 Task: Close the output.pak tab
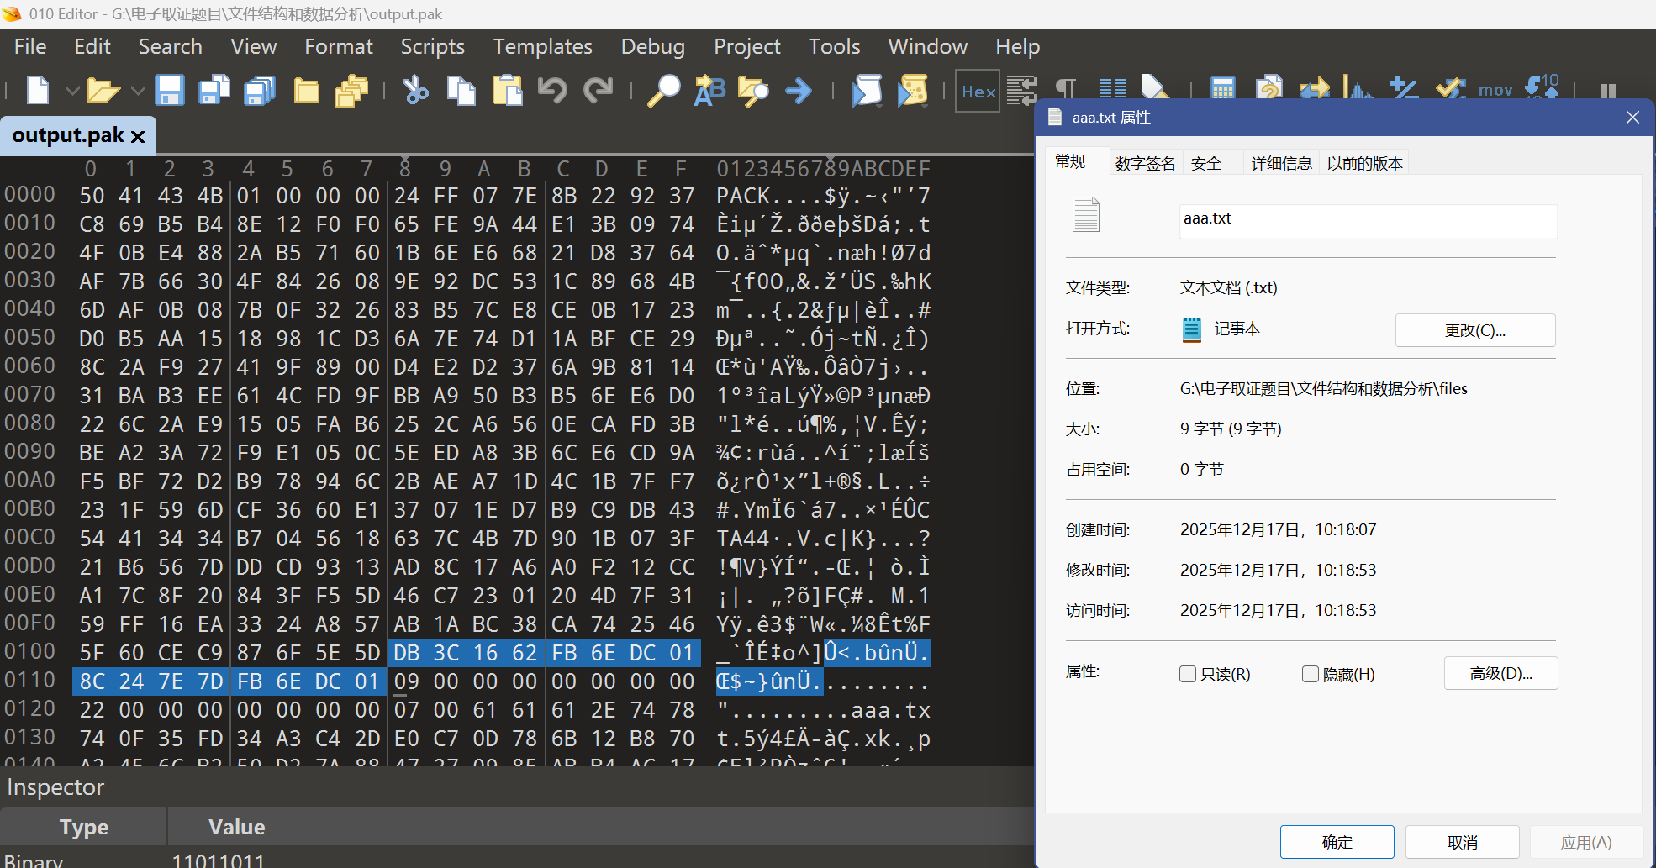[139, 136]
